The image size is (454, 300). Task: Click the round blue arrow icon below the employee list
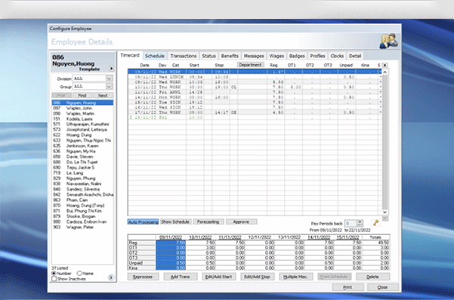pyautogui.click(x=111, y=277)
